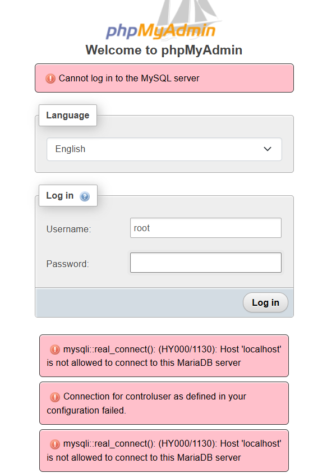Focus the empty Password field
Screen dimensions: 327x473
pos(206,263)
